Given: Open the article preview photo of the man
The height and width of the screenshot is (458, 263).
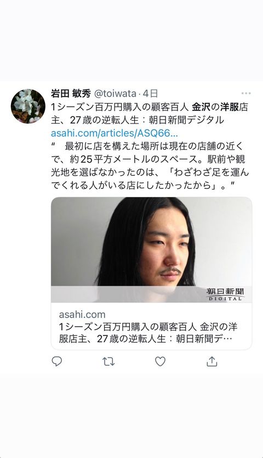Looking at the screenshot, I should [x=151, y=250].
